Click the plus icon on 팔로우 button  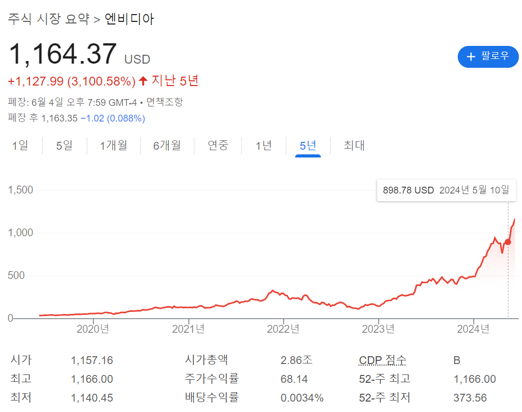point(471,57)
